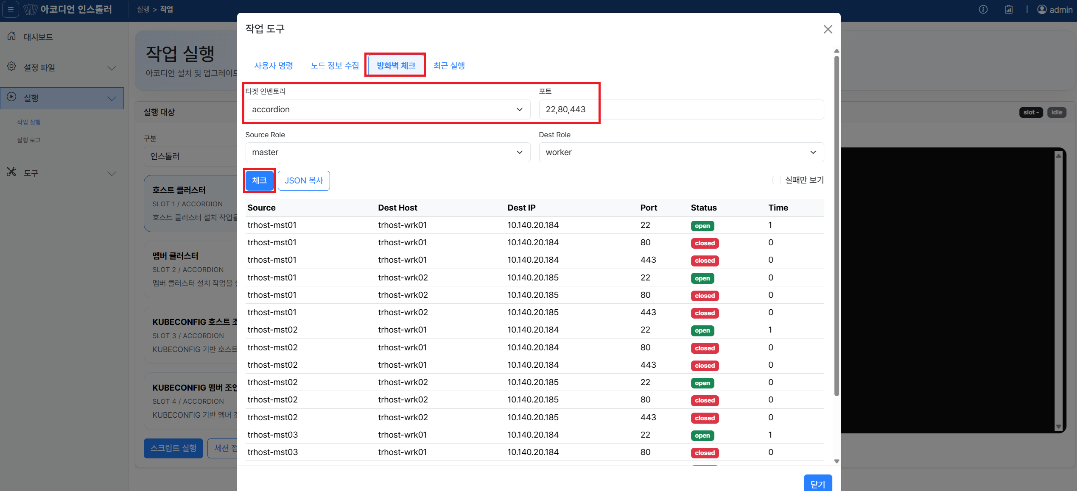The width and height of the screenshot is (1077, 491).
Task: Select the 방화벽 체크 tab
Action: (396, 65)
